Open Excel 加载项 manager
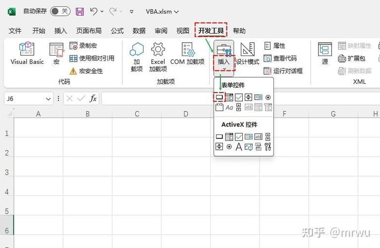 point(158,57)
